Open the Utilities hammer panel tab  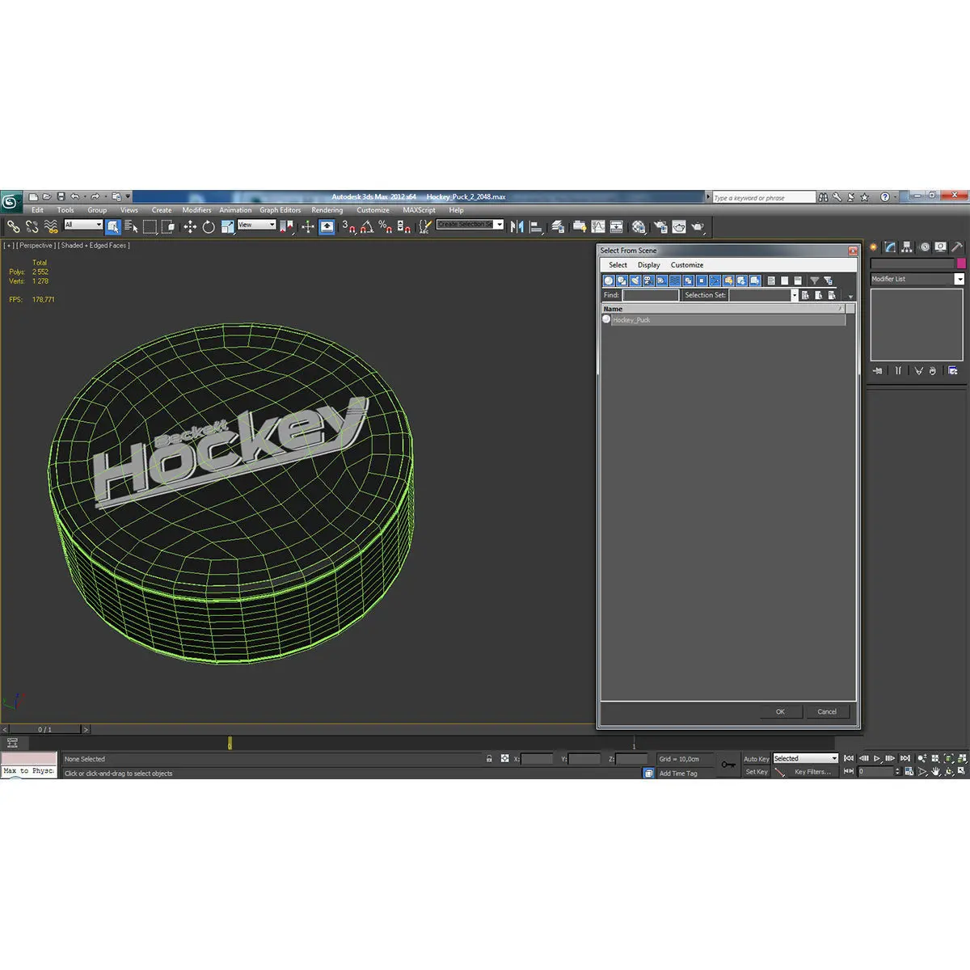(957, 247)
